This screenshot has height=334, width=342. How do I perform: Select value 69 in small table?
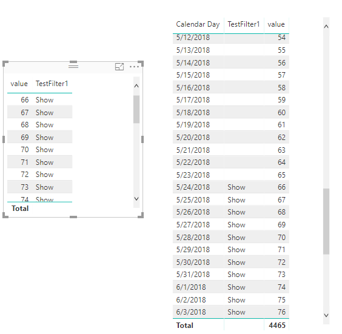coord(25,138)
